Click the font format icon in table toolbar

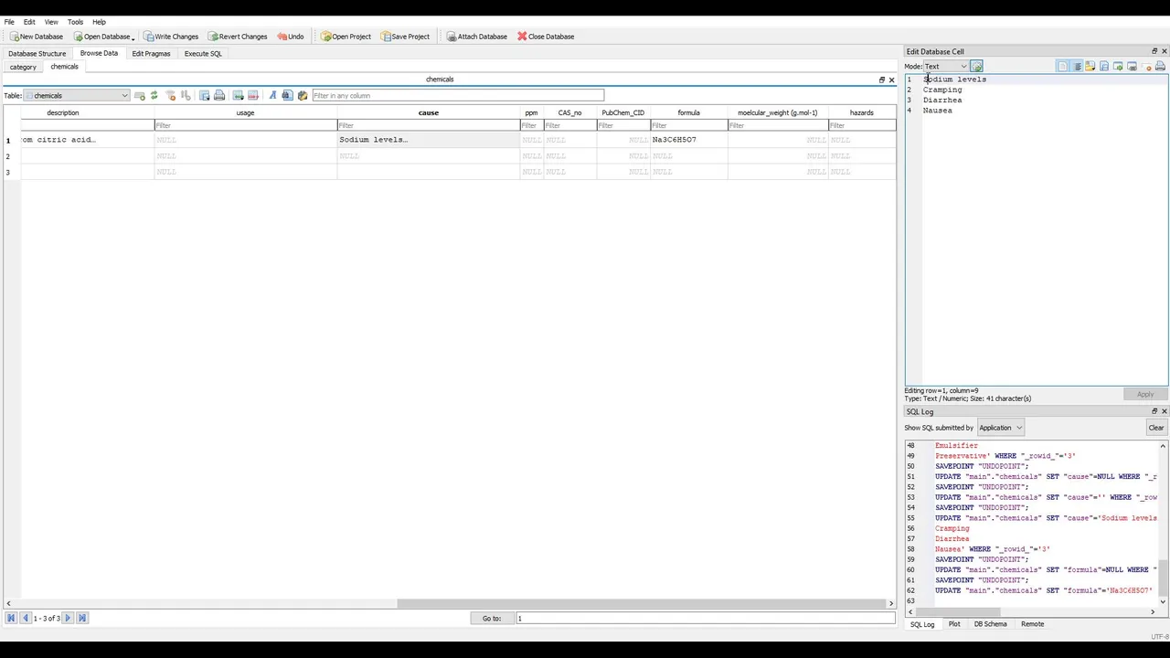272,96
